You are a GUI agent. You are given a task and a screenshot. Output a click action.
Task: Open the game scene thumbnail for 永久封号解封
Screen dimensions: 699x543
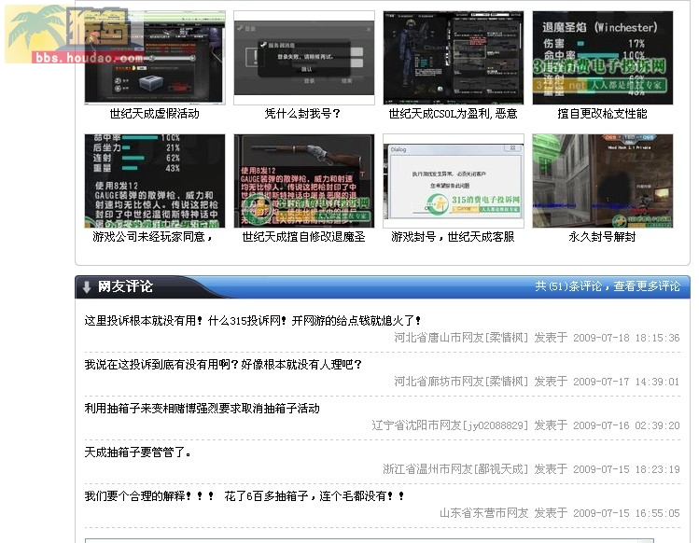pos(603,181)
